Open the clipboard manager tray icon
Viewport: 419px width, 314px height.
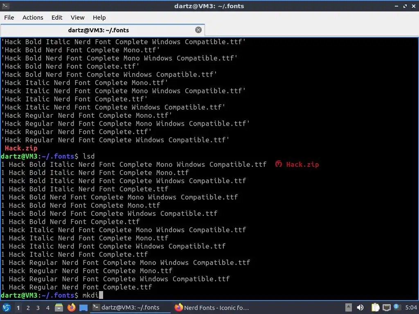pos(375,307)
